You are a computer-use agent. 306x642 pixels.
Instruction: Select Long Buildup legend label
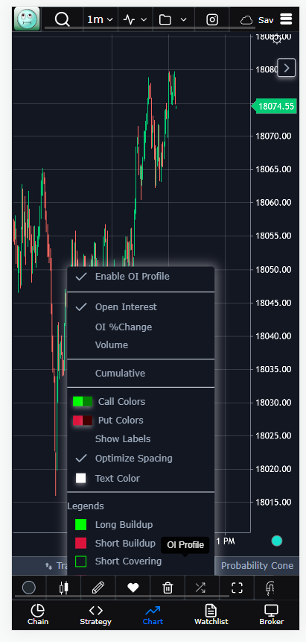(x=124, y=524)
